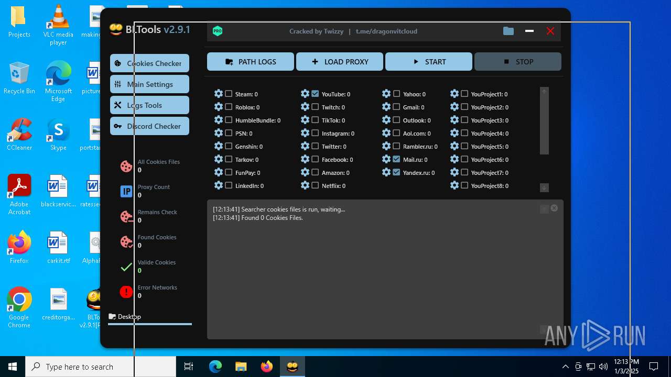Uncheck the Yandex.ru checkbox
Image resolution: width=671 pixels, height=377 pixels.
coord(396,172)
